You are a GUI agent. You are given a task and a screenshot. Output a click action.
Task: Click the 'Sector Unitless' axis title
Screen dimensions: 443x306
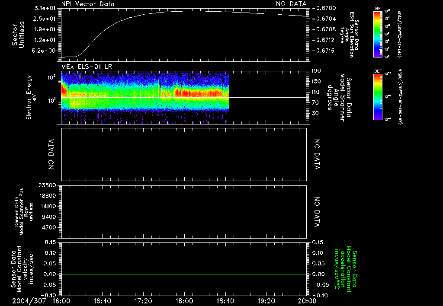point(18,35)
